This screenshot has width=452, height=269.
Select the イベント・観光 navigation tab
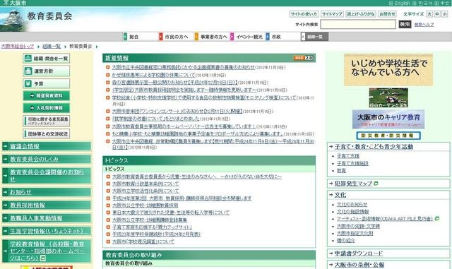(247, 37)
